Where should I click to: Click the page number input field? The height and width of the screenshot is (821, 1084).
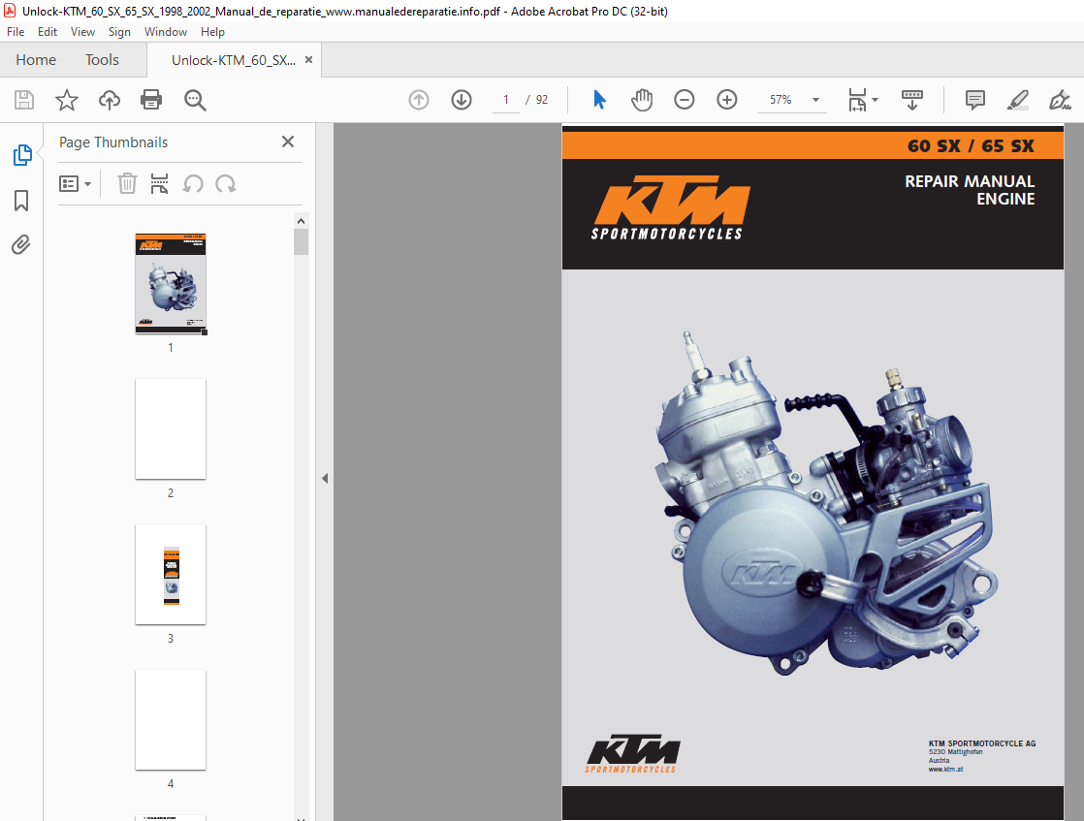tap(506, 100)
